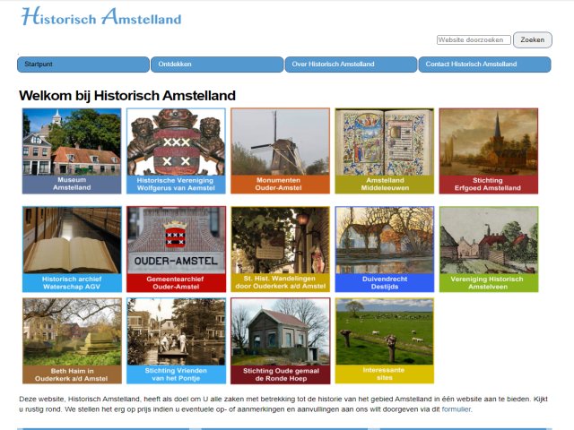The width and height of the screenshot is (574, 430).
Task: Open the Stichting Erfgoed Amstelland tile
Action: coord(489,151)
